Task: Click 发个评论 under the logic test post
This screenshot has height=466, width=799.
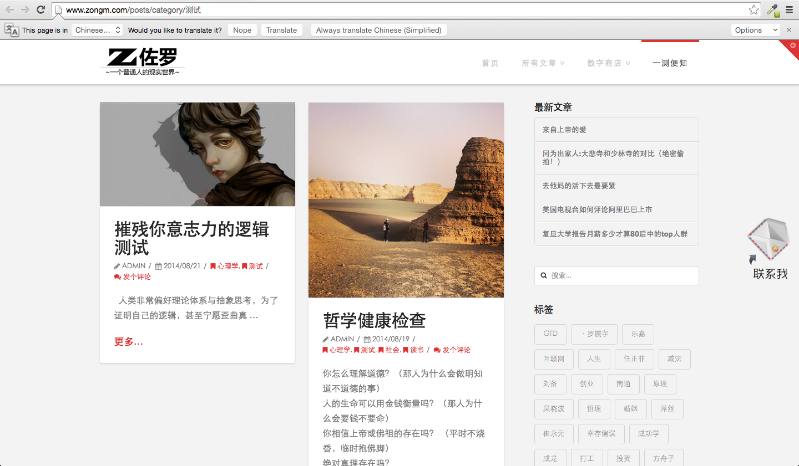Action: [133, 276]
